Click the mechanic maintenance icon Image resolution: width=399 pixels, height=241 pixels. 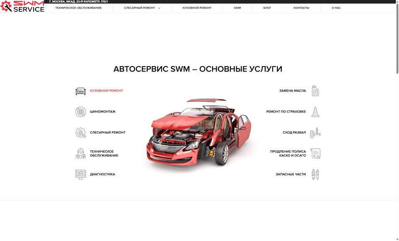pos(80,154)
